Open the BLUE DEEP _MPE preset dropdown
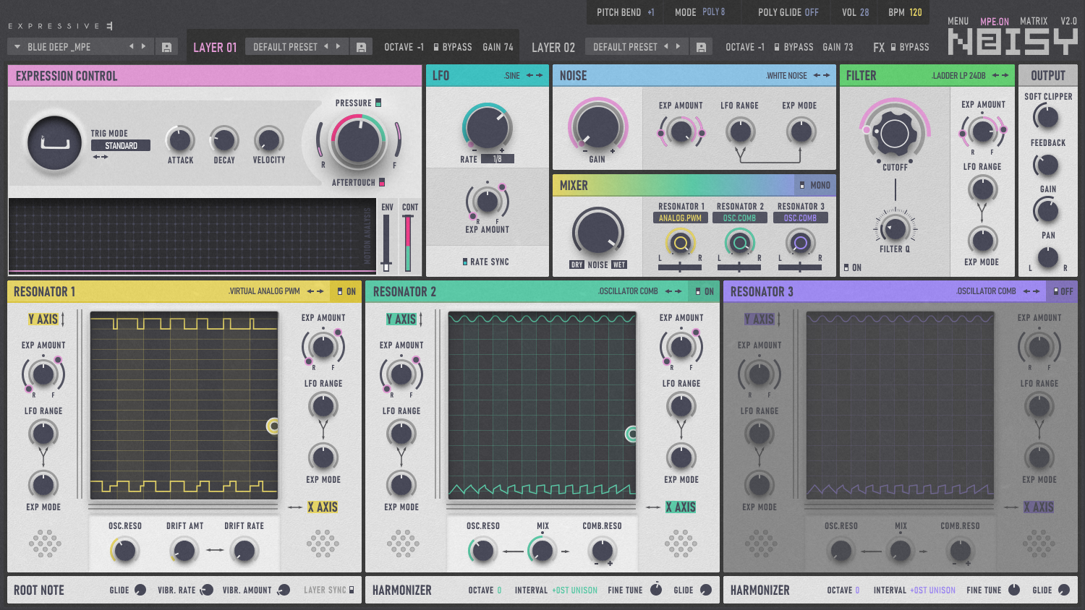Viewport: 1085px width, 610px height. pyautogui.click(x=16, y=46)
